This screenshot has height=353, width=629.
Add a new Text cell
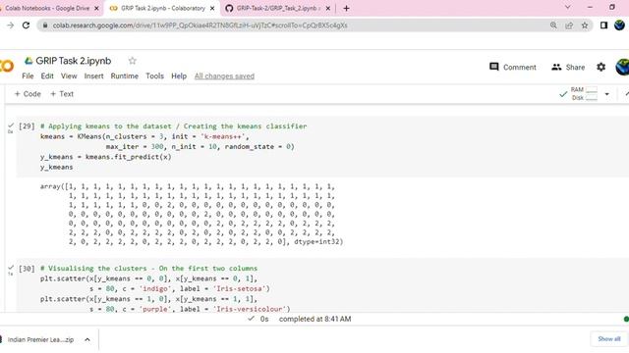62,94
